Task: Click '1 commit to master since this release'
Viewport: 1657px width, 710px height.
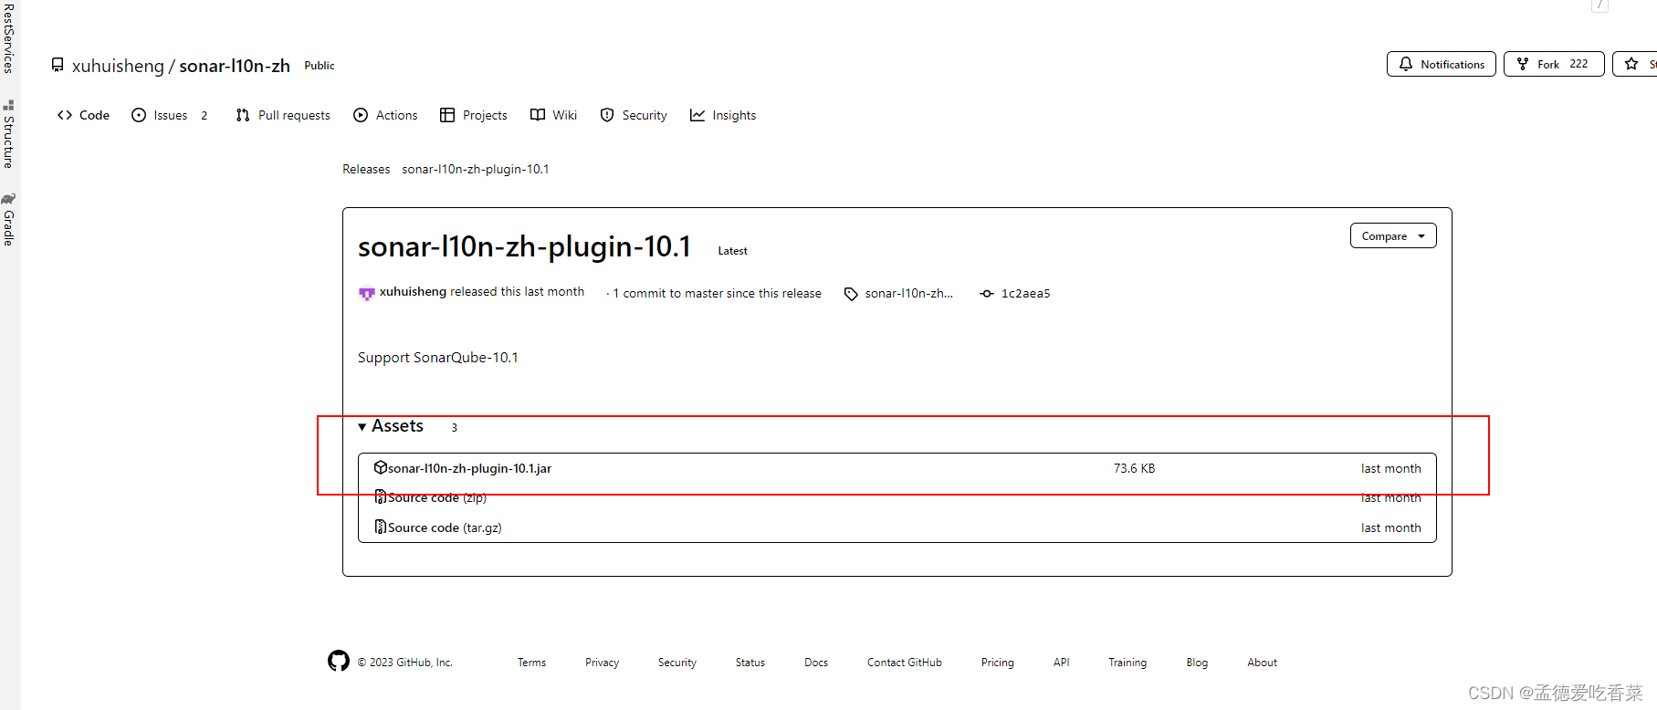Action: click(x=717, y=293)
